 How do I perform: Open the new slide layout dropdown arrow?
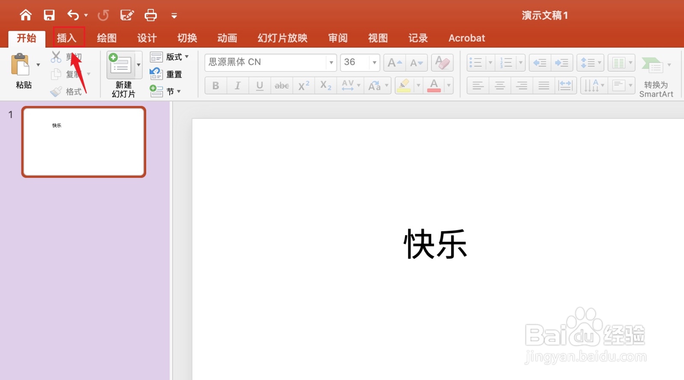pyautogui.click(x=139, y=65)
